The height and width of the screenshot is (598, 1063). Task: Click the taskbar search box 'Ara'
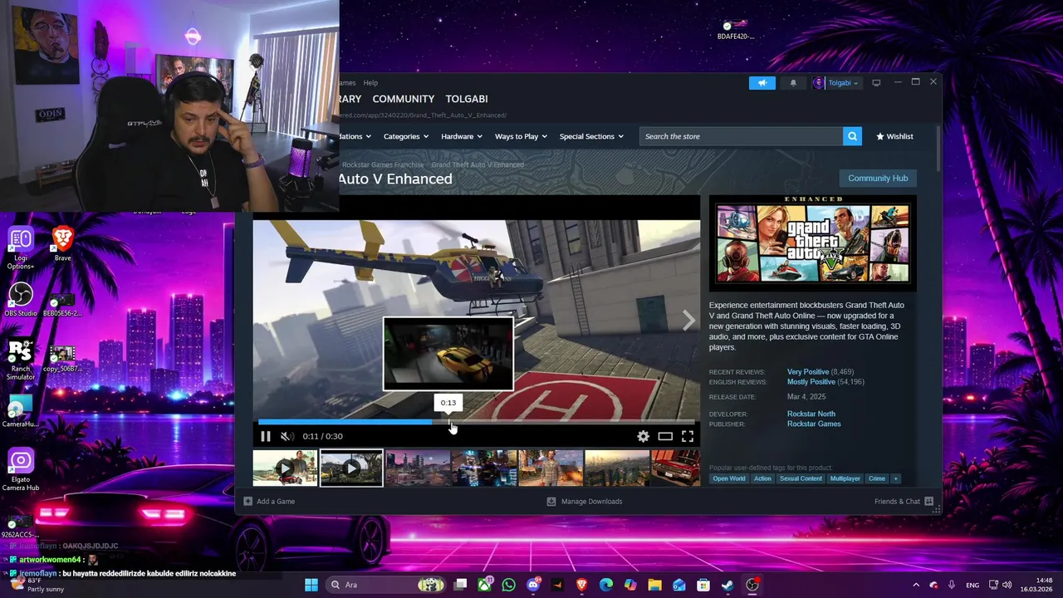386,585
